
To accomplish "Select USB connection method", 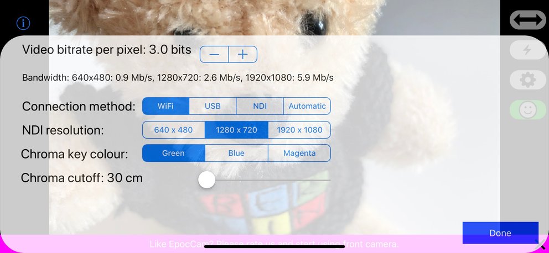I will point(213,106).
